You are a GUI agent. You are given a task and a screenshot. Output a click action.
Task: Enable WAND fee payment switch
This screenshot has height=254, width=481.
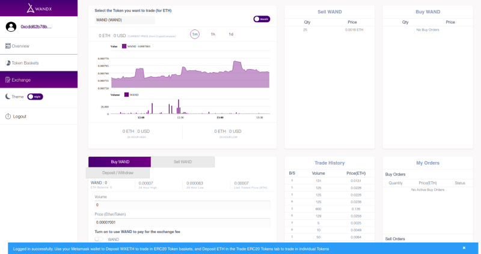(99, 239)
